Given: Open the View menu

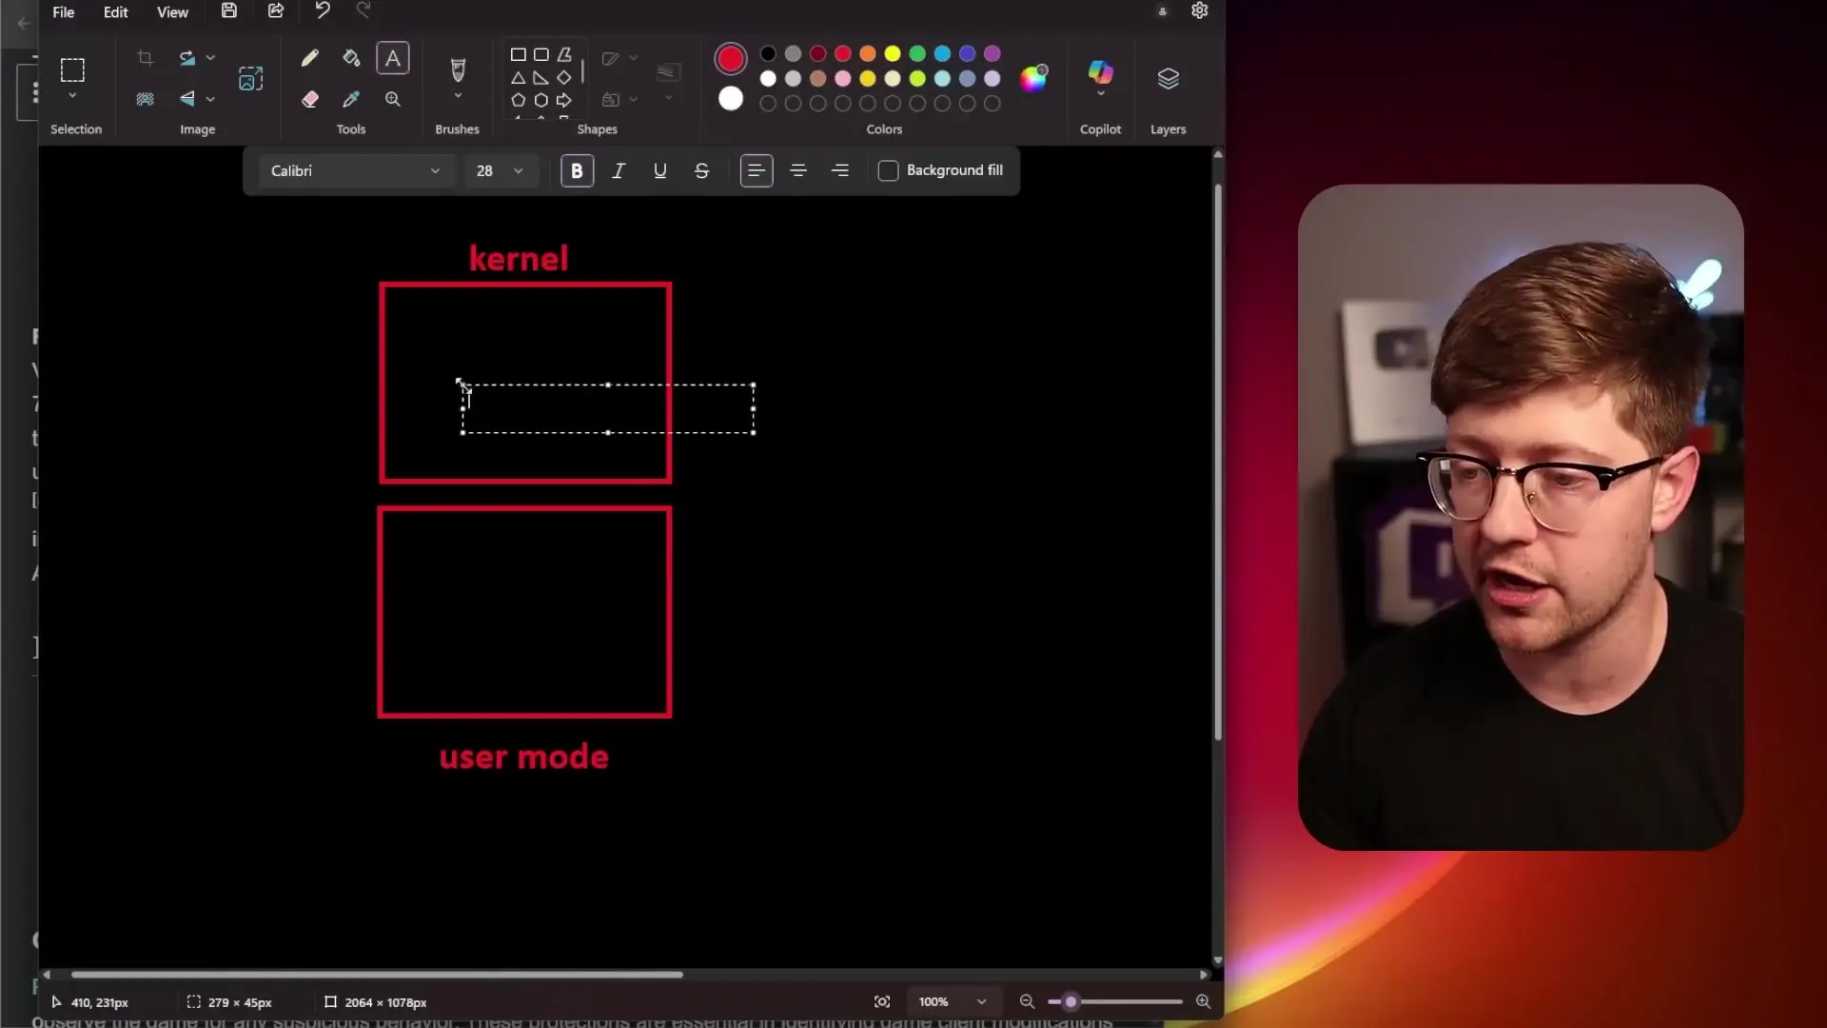Looking at the screenshot, I should (172, 11).
